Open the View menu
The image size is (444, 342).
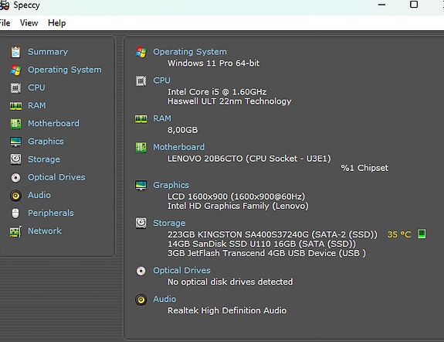point(29,23)
